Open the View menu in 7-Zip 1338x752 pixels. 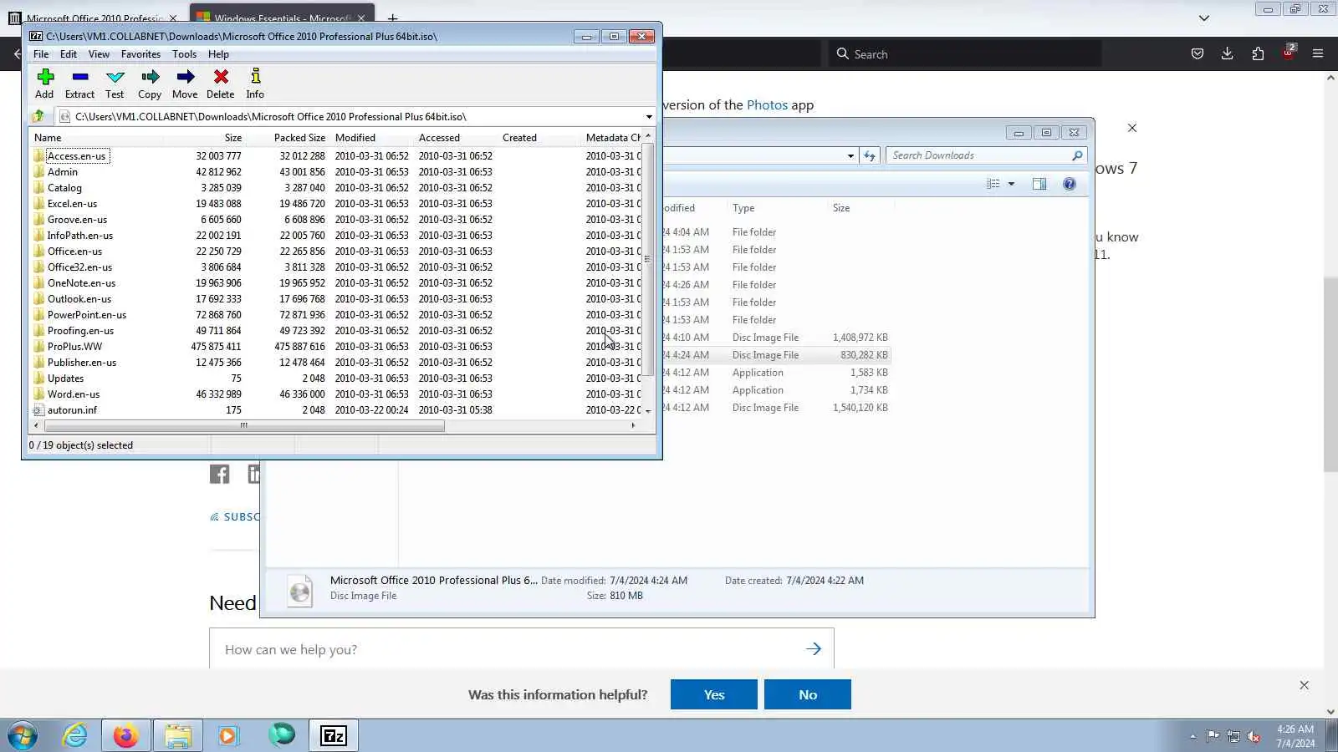(99, 54)
